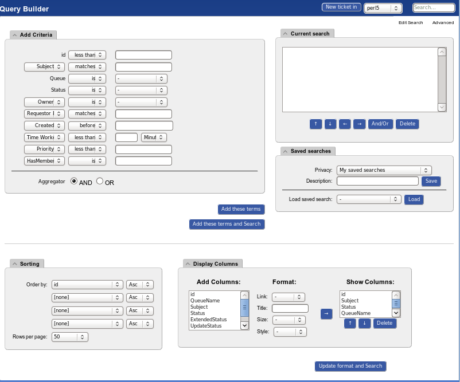Image resolution: width=460 pixels, height=382 pixels.
Task: Open the Queue value dropdown
Action: coord(141,78)
